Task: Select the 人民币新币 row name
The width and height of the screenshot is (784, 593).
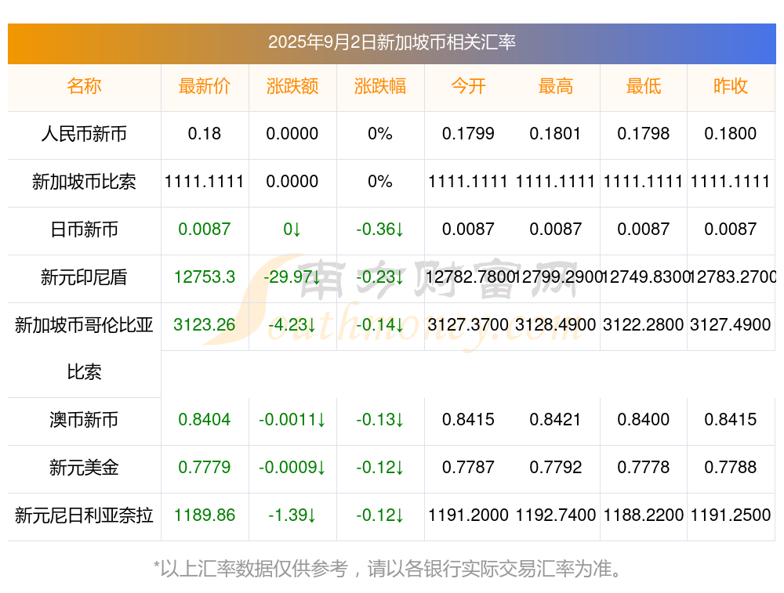Action: tap(84, 134)
